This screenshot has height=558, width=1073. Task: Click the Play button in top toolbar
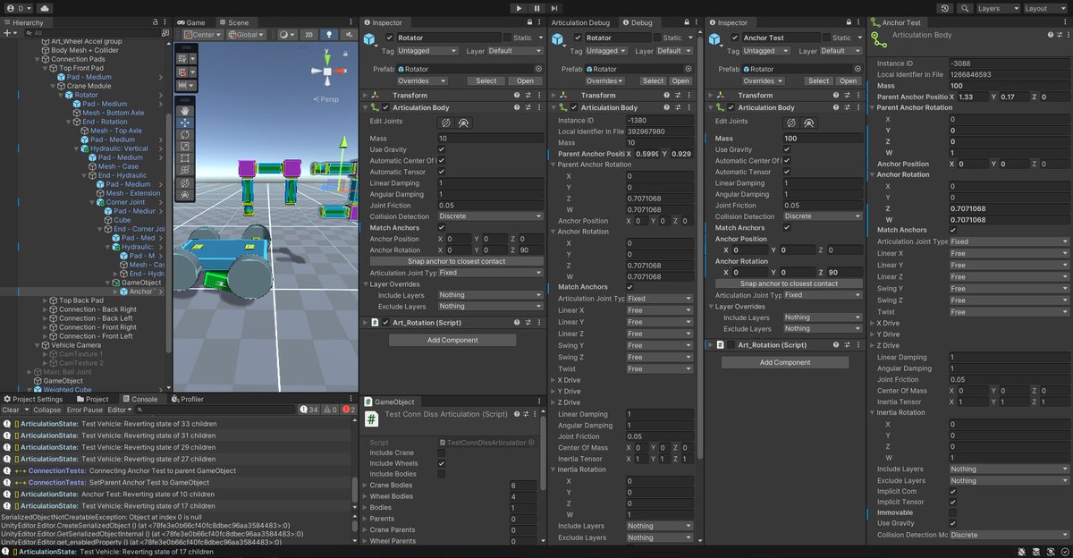pos(519,8)
